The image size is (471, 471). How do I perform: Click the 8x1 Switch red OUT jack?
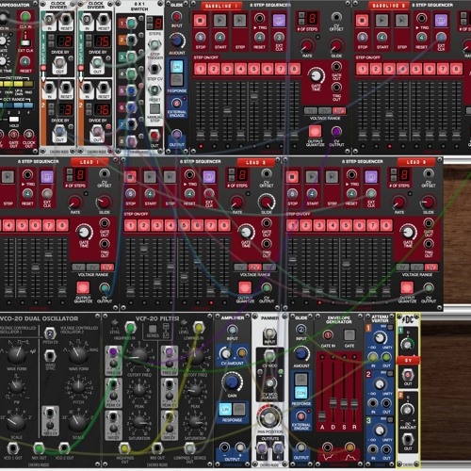(154, 136)
